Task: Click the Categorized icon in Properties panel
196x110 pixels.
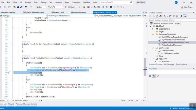Action: pos(150,76)
